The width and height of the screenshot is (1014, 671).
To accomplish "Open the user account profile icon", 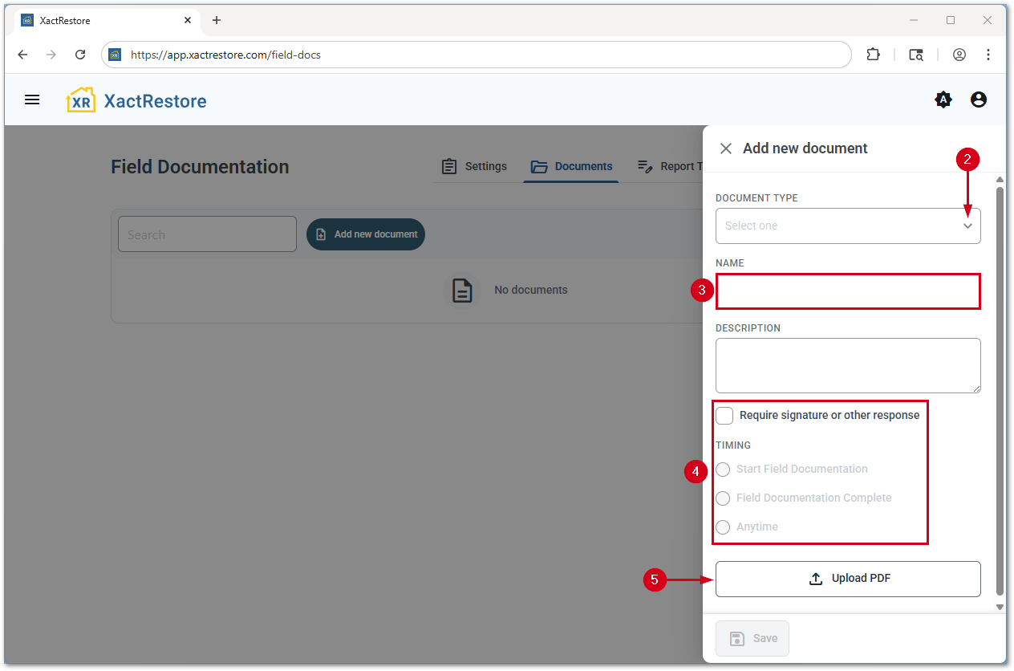I will point(978,100).
